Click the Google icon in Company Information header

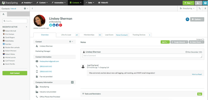click(x=72, y=82)
